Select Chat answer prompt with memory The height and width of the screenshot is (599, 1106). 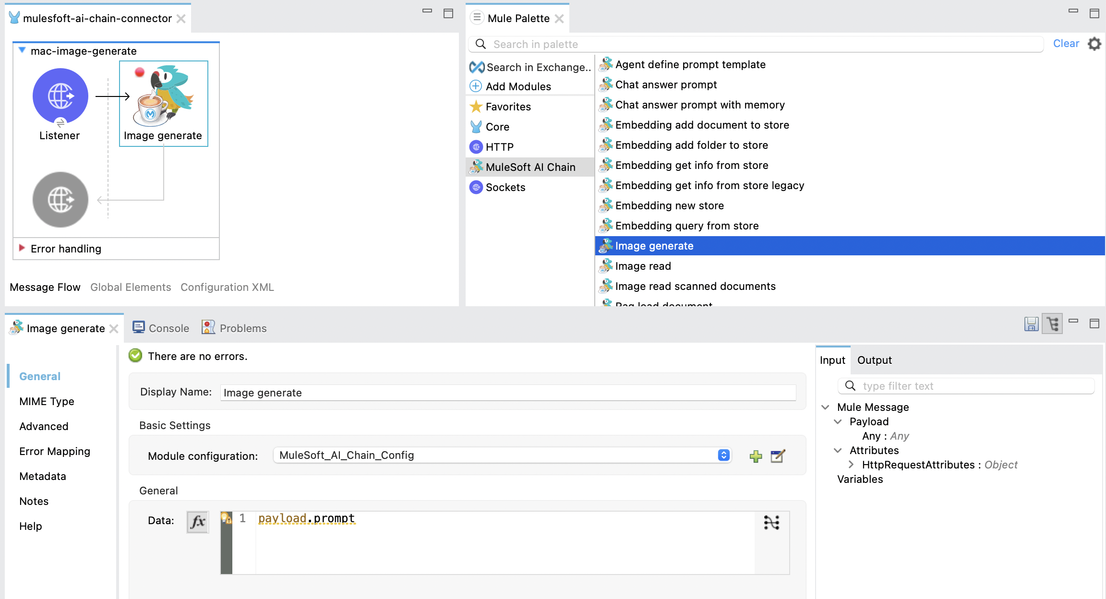tap(692, 105)
